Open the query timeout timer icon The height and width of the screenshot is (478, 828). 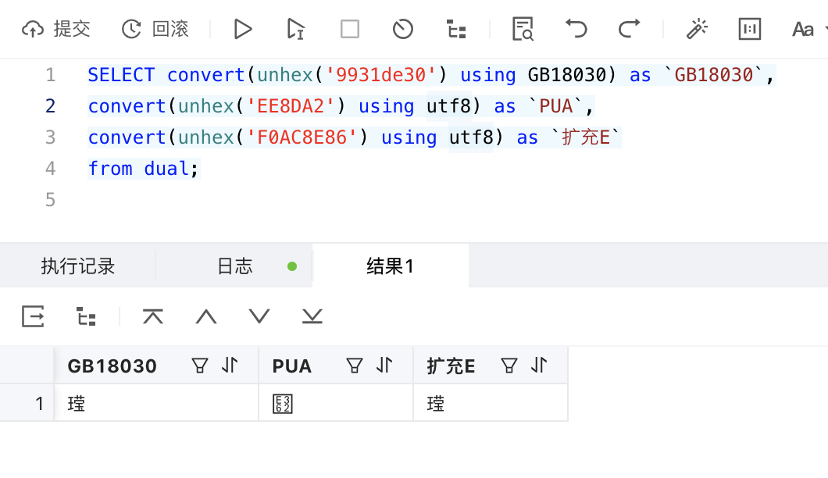(402, 29)
